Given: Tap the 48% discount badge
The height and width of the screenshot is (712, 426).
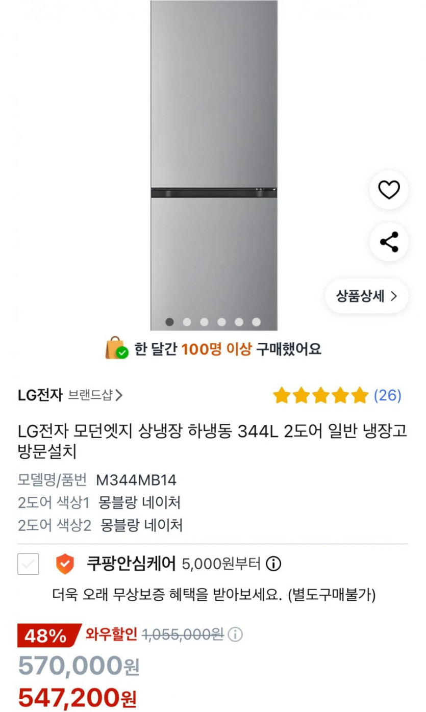Looking at the screenshot, I should (47, 635).
